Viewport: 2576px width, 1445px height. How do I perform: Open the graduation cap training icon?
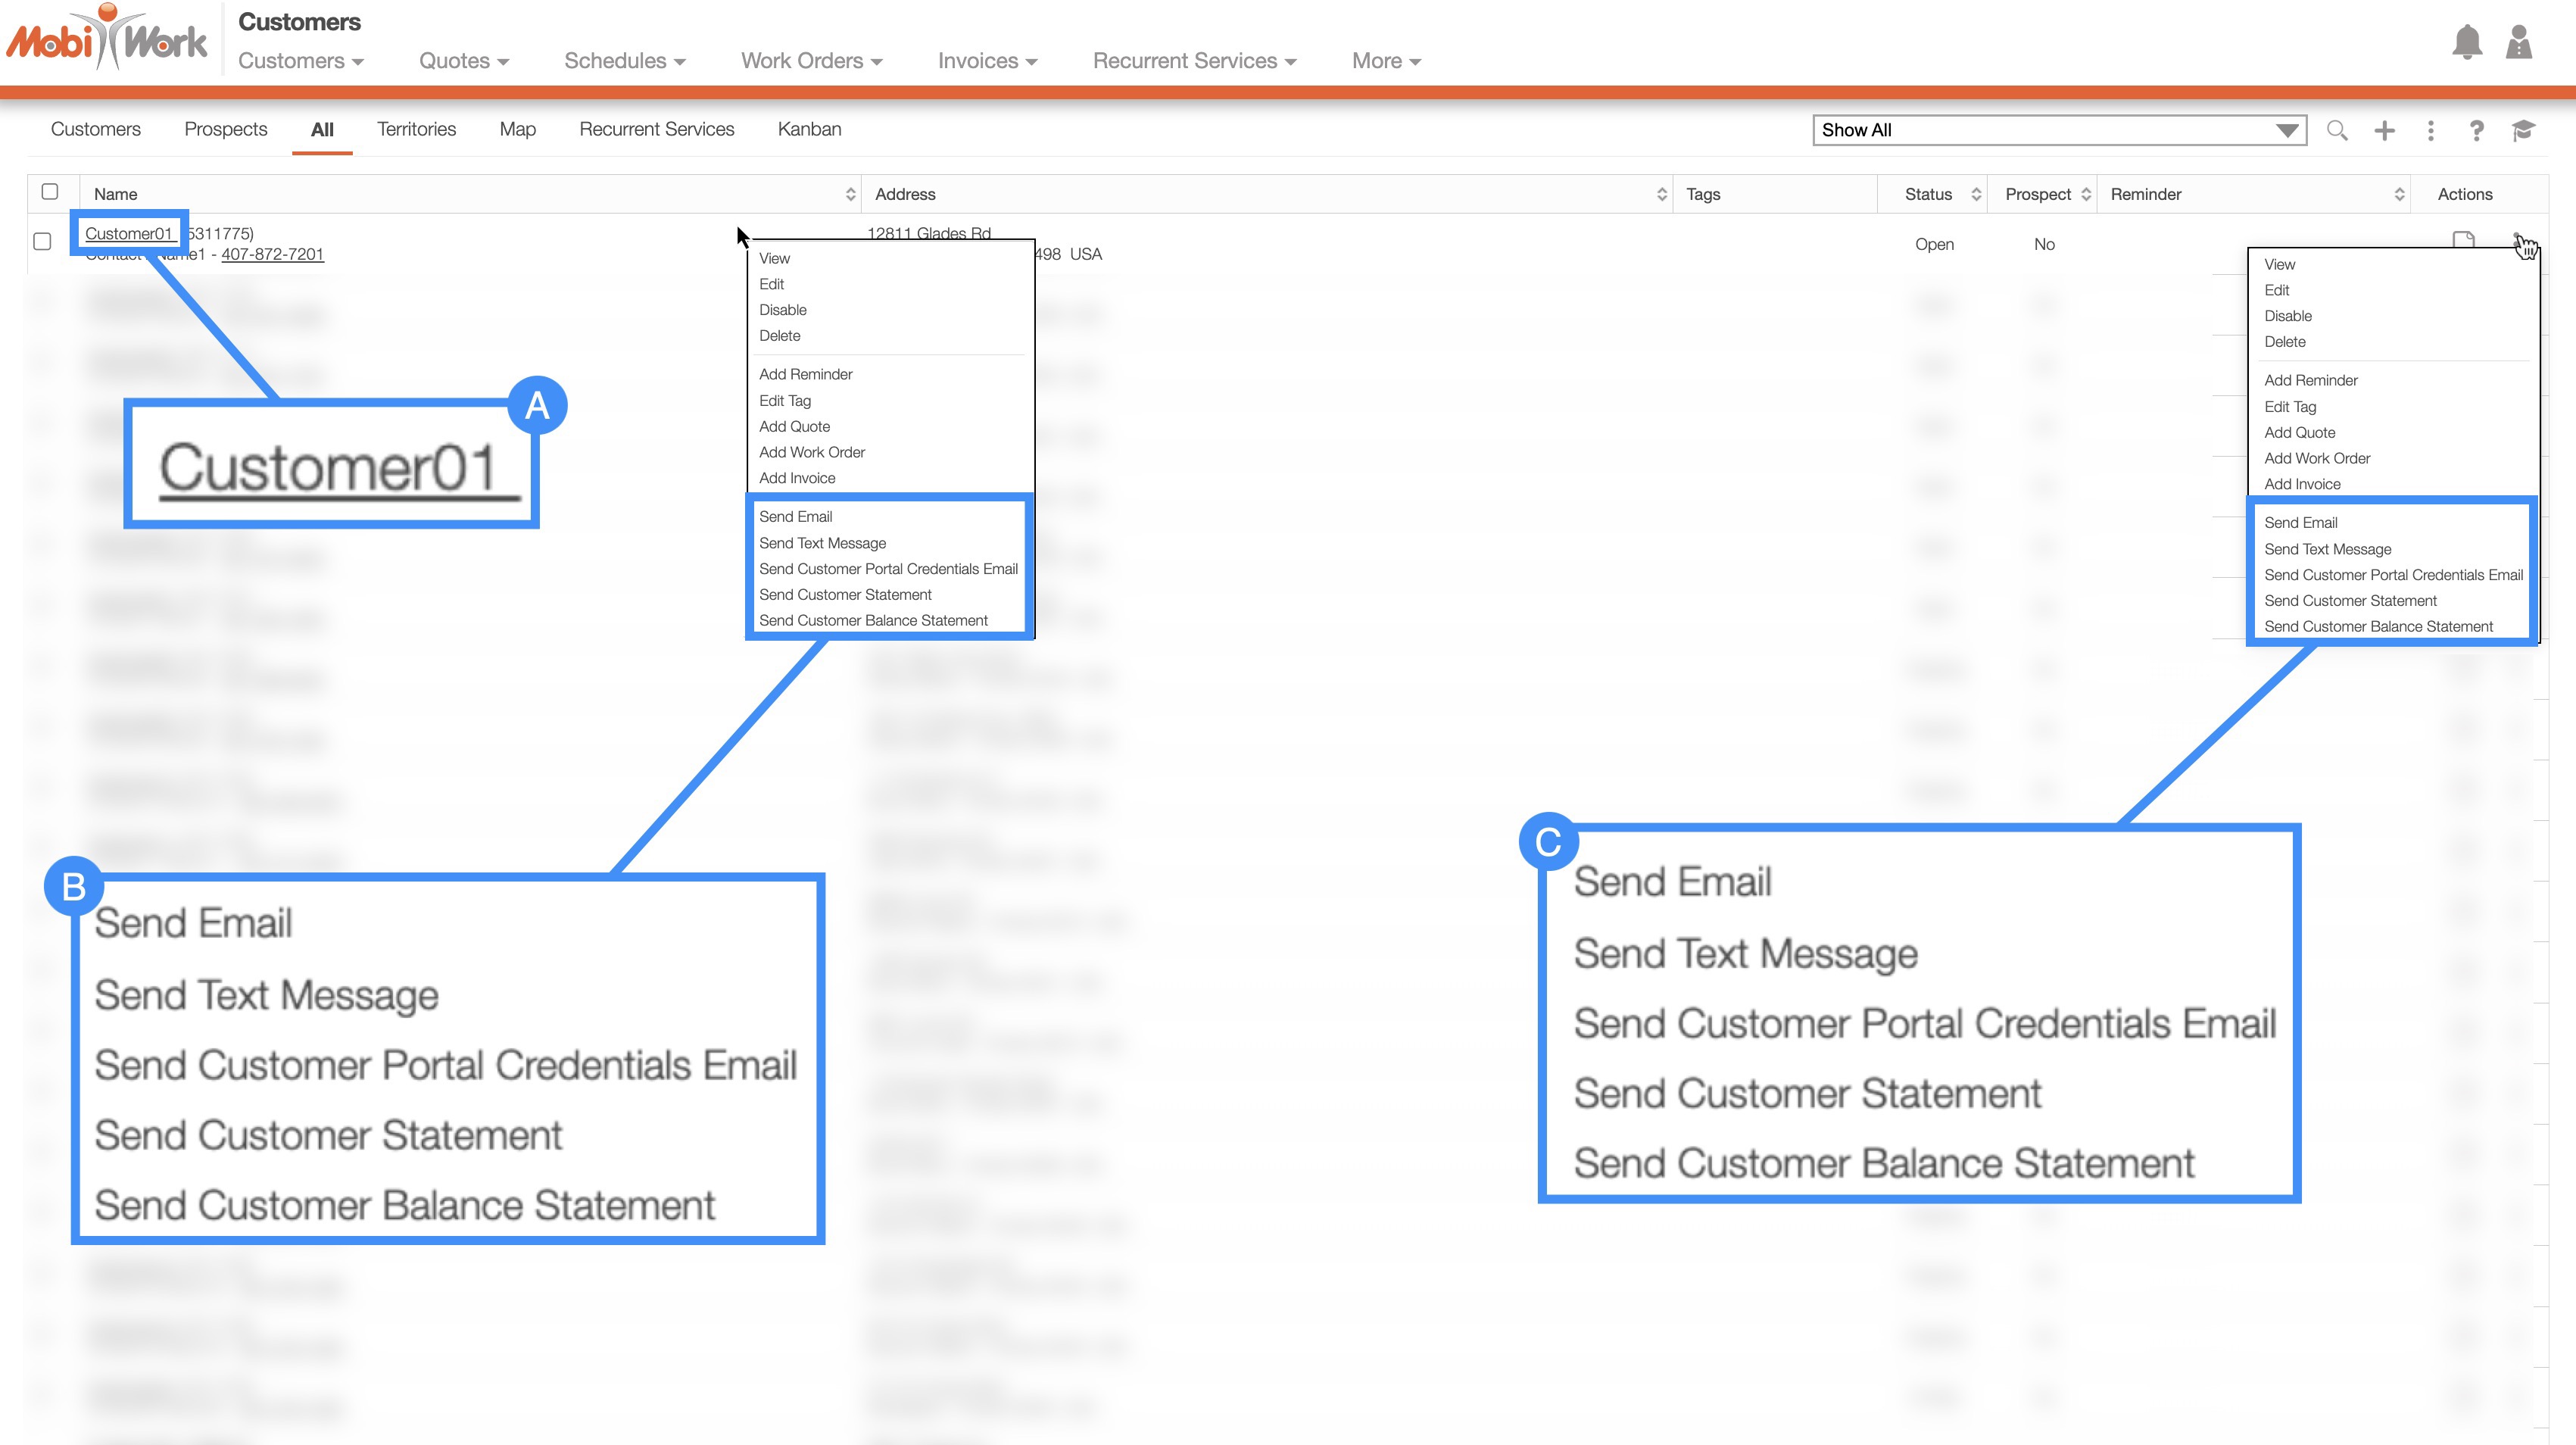tap(2522, 130)
